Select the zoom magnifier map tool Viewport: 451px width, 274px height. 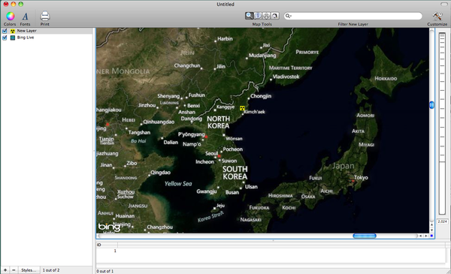[x=249, y=16]
